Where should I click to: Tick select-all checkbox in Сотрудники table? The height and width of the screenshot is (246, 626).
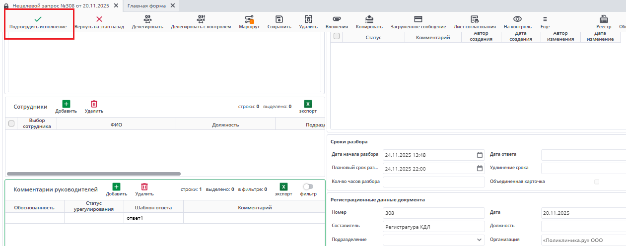tap(11, 123)
